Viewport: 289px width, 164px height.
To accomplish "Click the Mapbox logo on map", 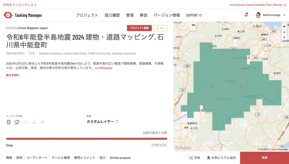I will tap(183, 148).
